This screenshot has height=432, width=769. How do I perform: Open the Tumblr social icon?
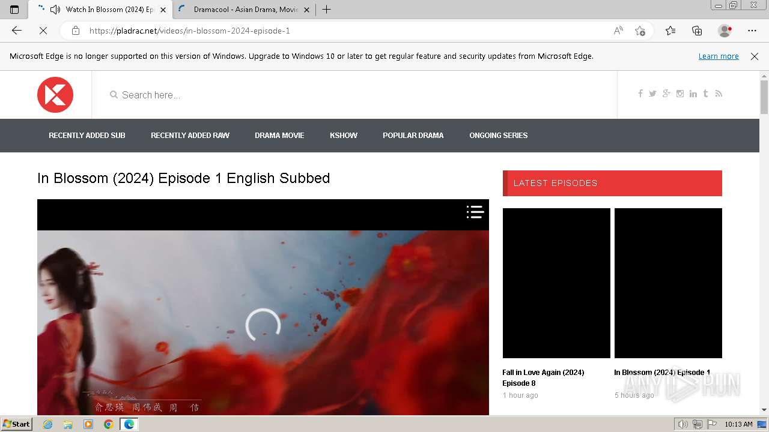point(705,94)
